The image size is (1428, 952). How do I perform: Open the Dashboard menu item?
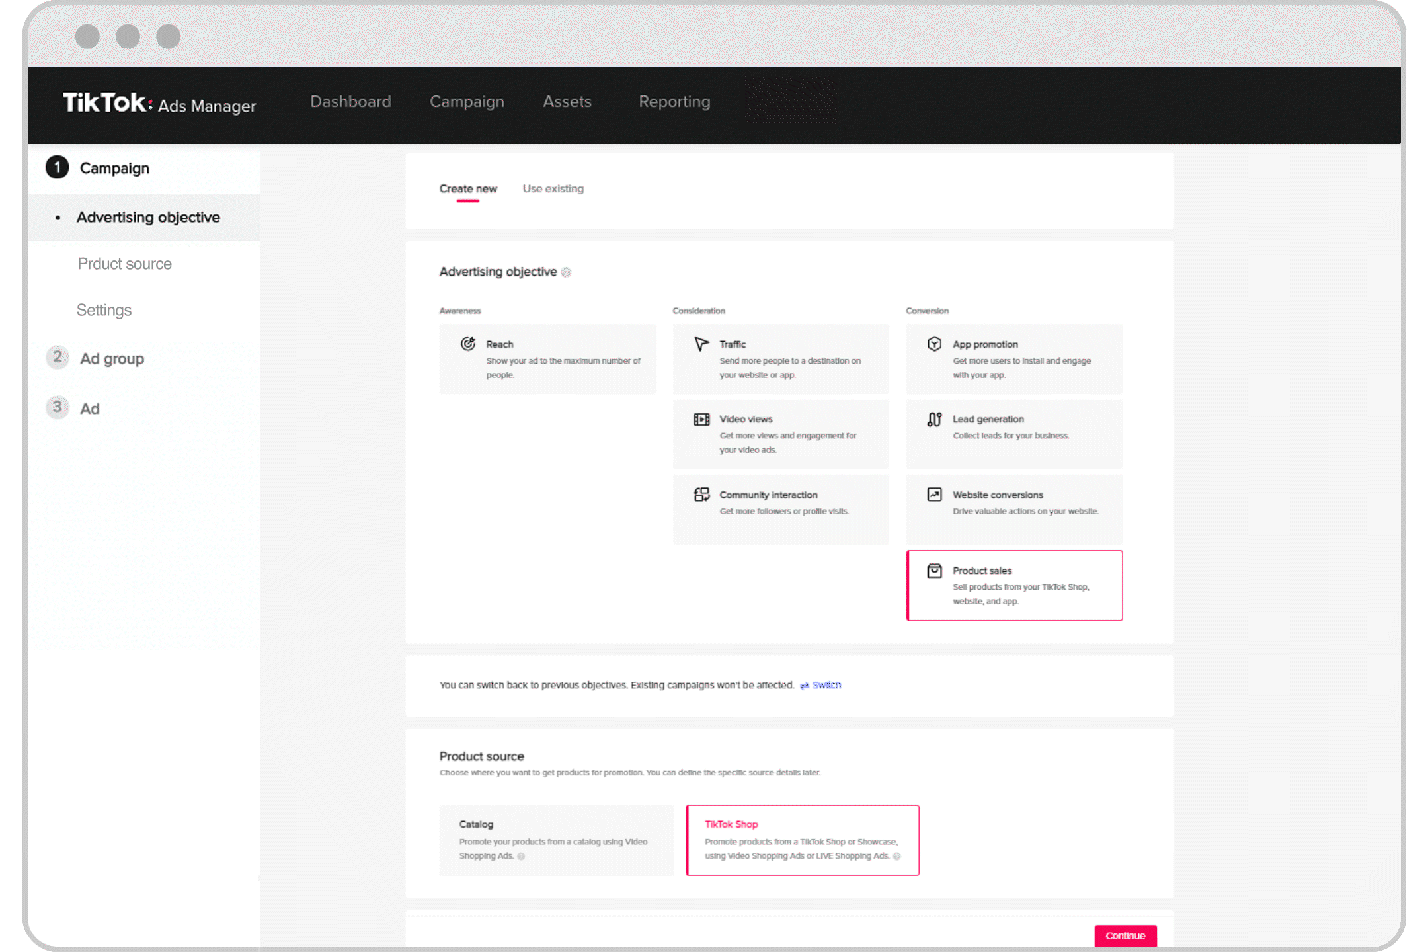[350, 102]
